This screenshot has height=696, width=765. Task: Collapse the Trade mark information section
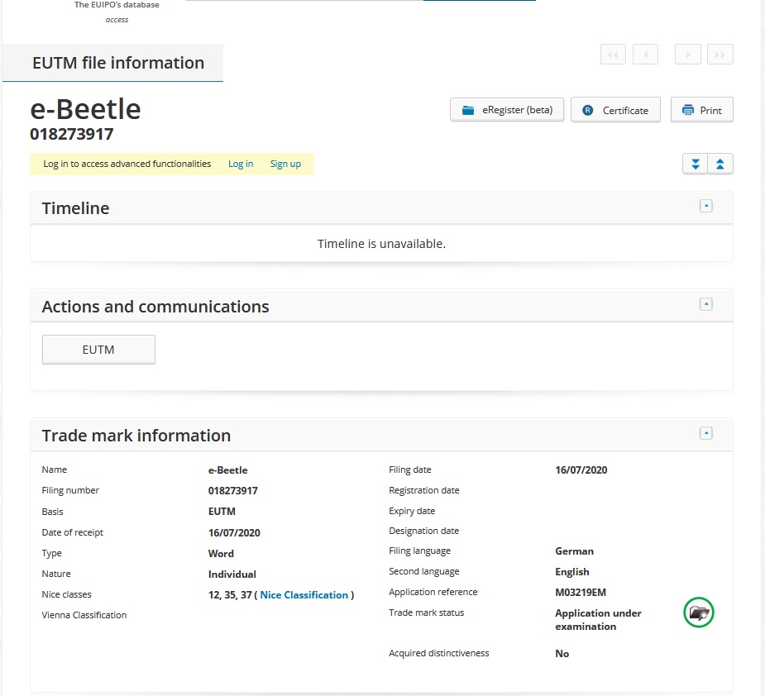(705, 433)
